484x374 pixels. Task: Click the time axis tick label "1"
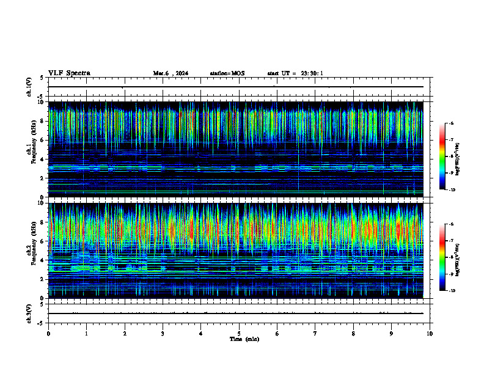[86, 334]
